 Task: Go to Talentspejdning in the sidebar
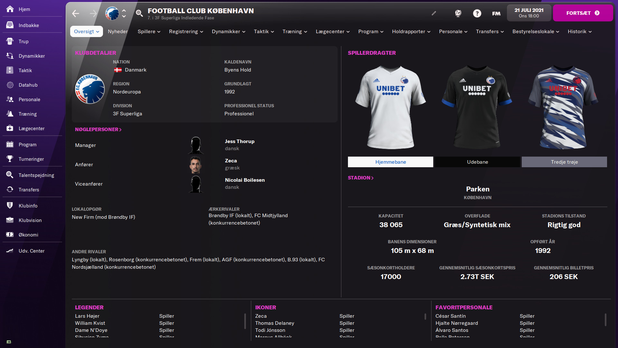pyautogui.click(x=36, y=175)
